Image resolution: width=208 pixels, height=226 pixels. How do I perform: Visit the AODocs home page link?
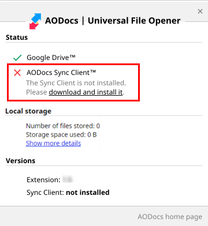(170, 217)
